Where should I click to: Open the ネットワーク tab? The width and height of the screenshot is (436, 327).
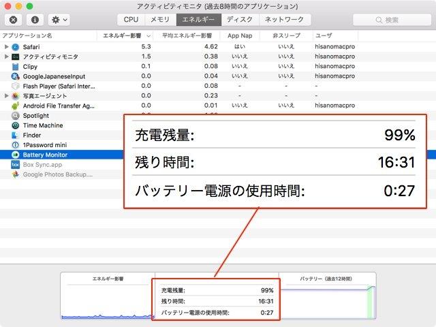[x=285, y=20]
